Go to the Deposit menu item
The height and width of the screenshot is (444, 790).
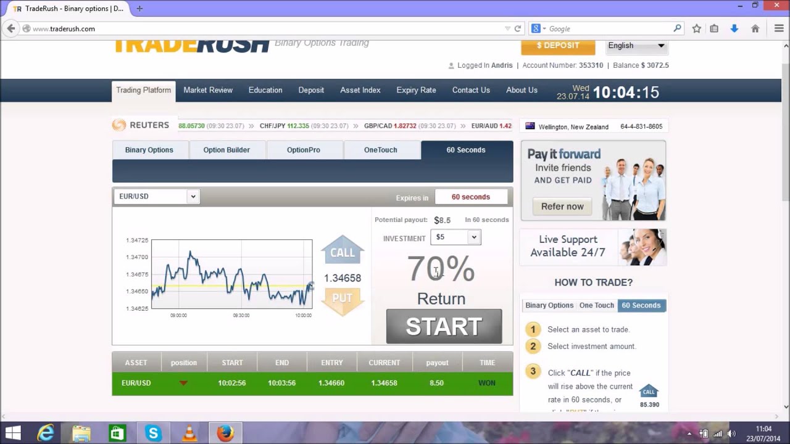pyautogui.click(x=311, y=90)
